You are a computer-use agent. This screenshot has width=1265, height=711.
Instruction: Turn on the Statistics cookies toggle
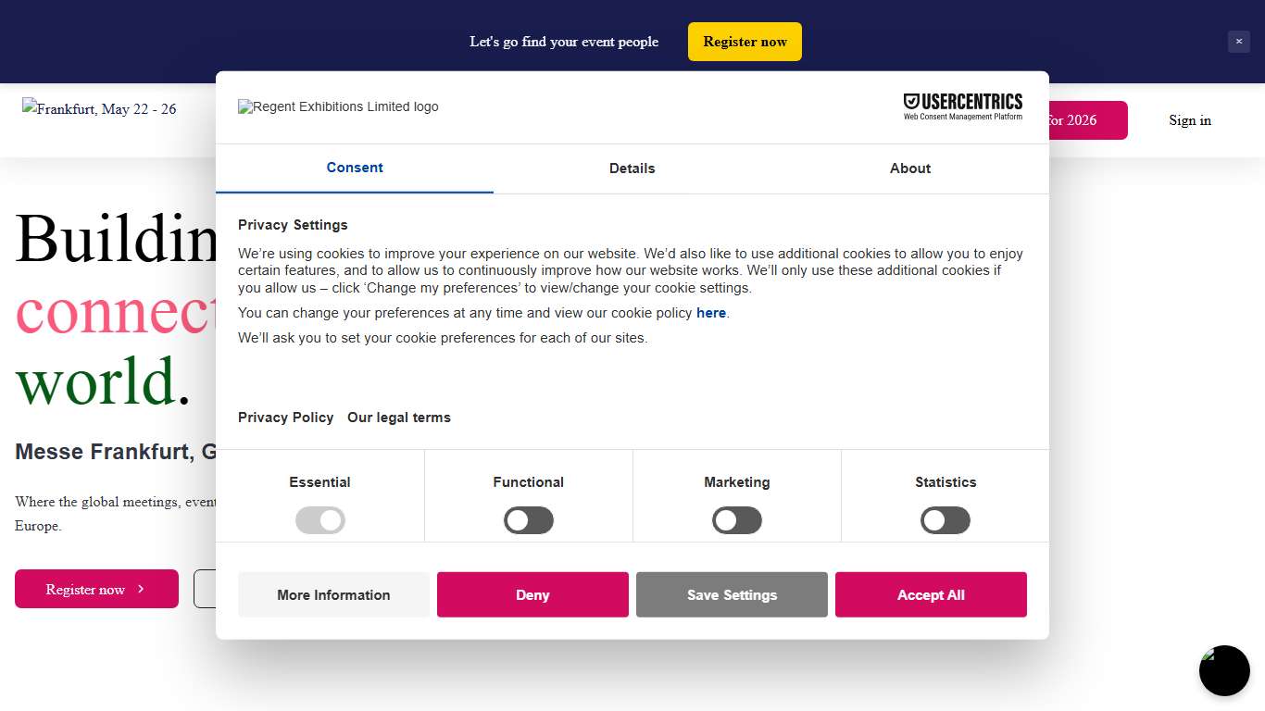946,520
